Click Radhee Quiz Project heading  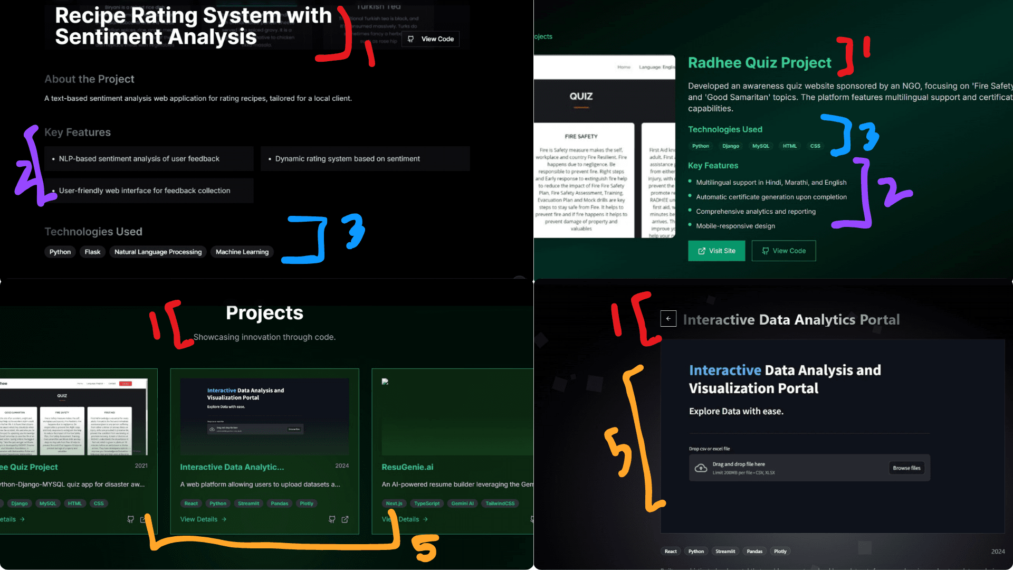(759, 63)
